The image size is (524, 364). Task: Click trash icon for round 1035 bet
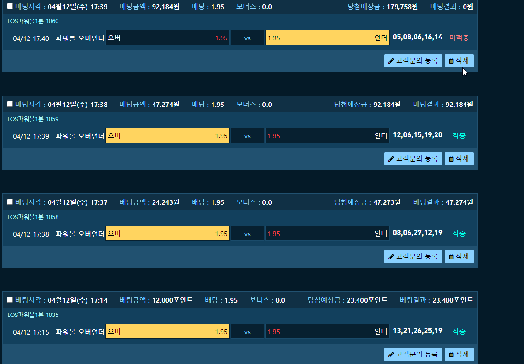[451, 354]
